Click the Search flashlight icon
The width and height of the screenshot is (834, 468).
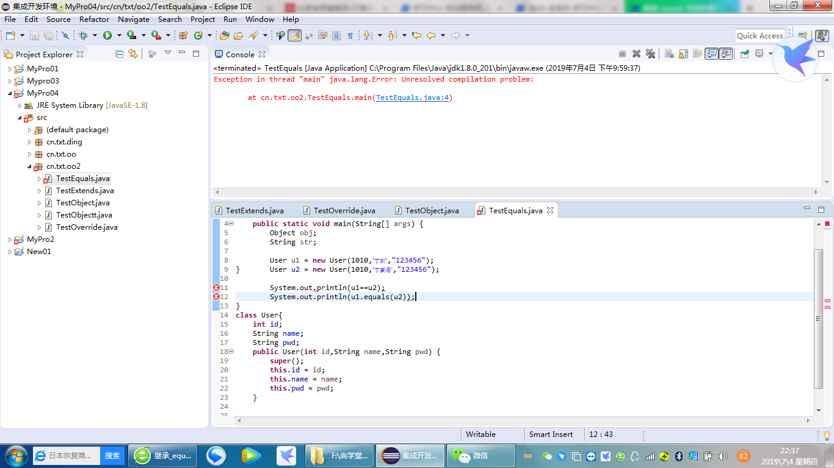tap(253, 35)
